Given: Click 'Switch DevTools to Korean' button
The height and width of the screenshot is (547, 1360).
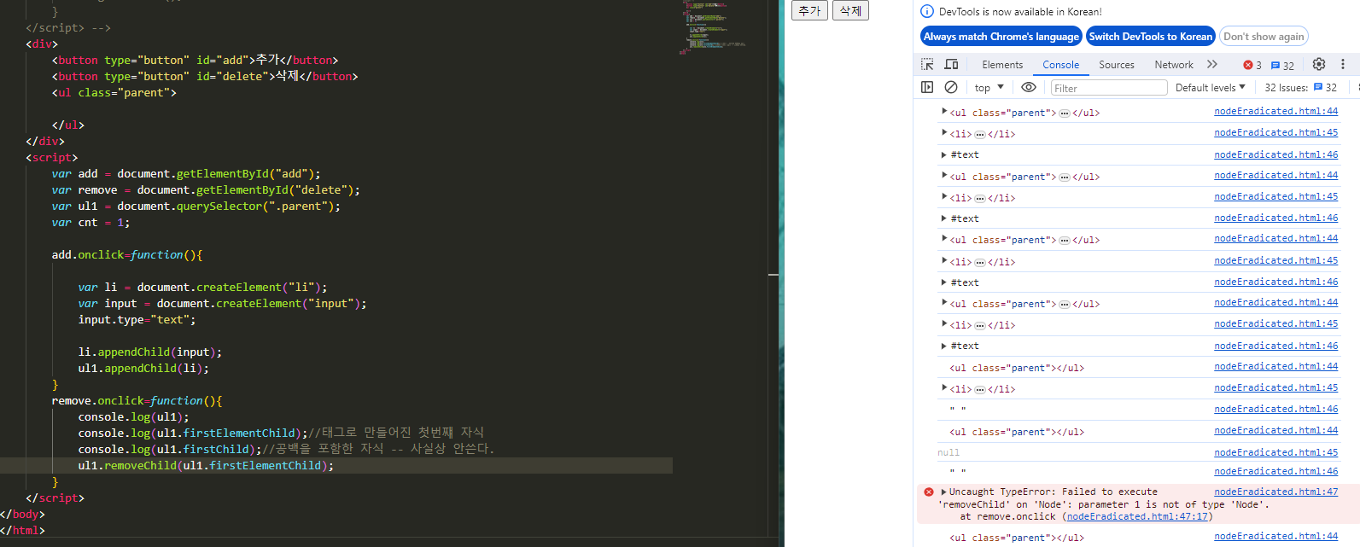Looking at the screenshot, I should (x=1151, y=37).
